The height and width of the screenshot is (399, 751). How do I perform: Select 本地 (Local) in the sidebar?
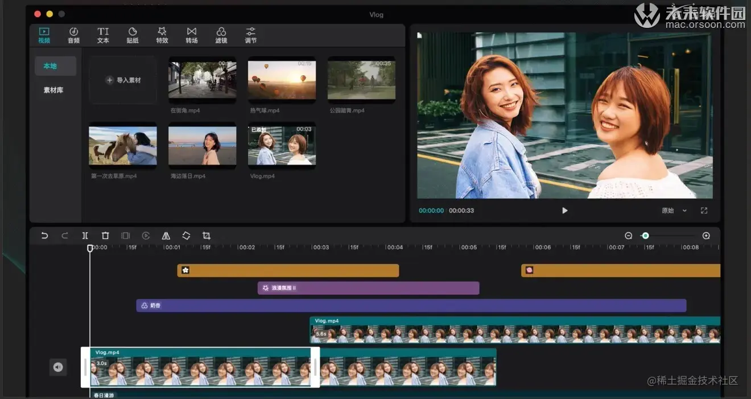[55, 66]
